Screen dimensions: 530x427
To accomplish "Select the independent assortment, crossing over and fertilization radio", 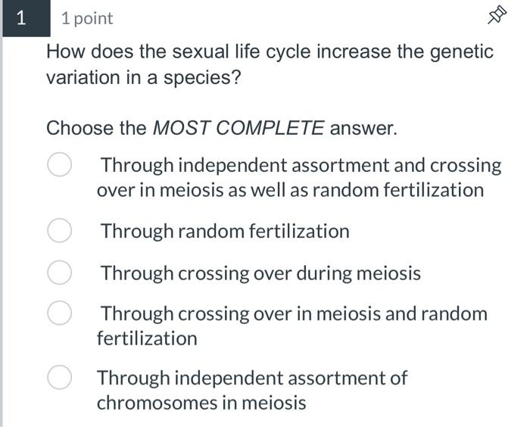I will pos(60,165).
